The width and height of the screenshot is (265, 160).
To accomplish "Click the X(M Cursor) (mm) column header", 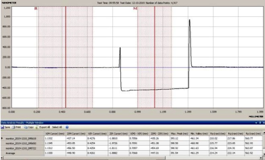I will click(x=55, y=133).
